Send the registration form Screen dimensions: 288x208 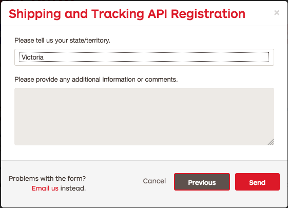click(257, 182)
